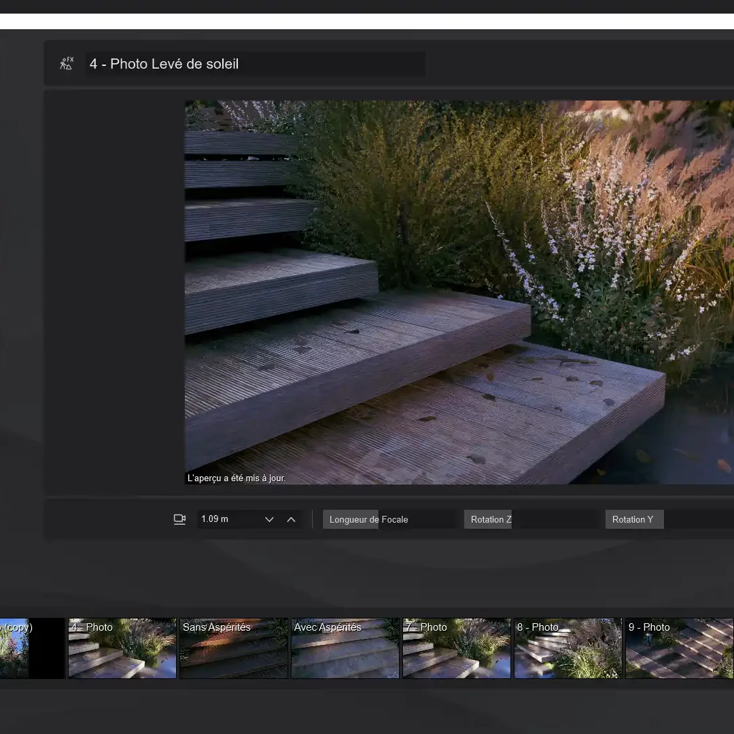734x734 pixels.
Task: Open the 1.09 m height value selector
Action: point(224,519)
